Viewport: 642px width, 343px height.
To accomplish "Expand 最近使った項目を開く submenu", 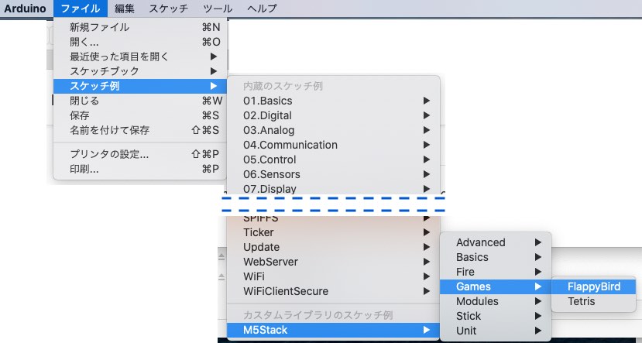I will [x=140, y=57].
